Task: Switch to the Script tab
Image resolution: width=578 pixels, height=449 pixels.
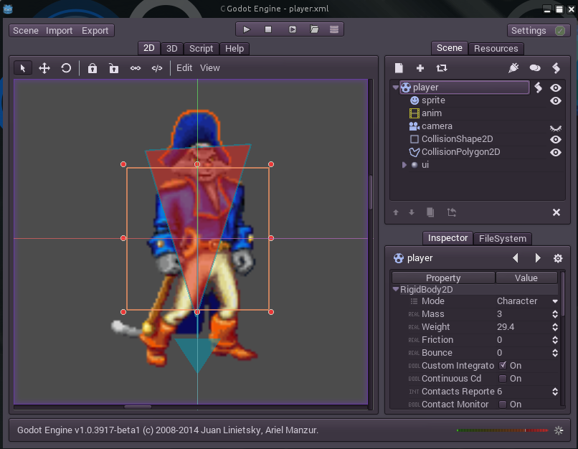Action: [201, 49]
